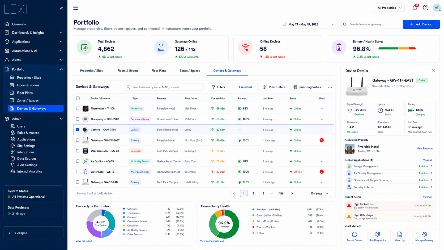The width and height of the screenshot is (444, 250).
Task: Switch to Properties / Sites tab
Action: pyautogui.click(x=91, y=71)
